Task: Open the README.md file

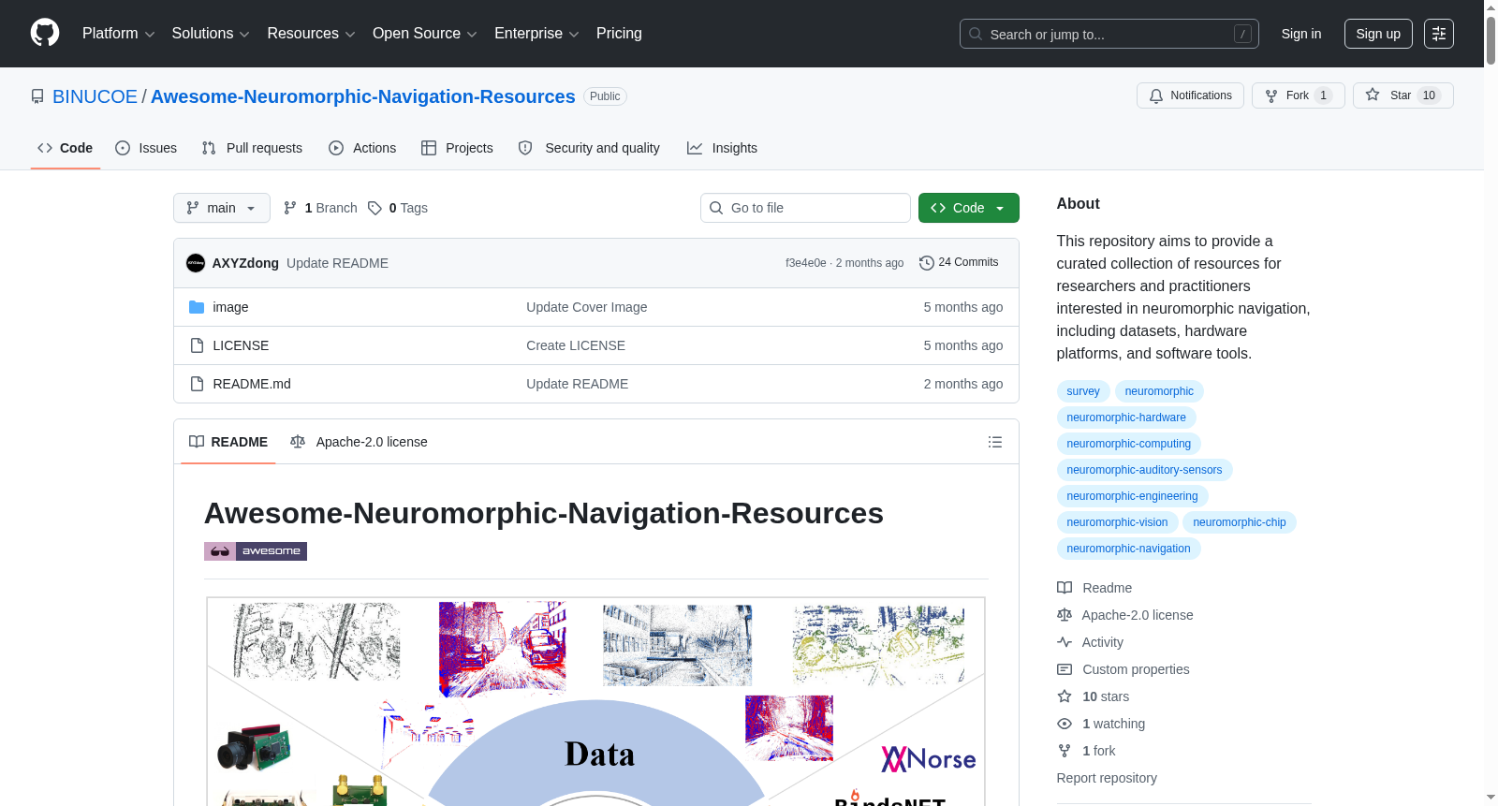Action: (252, 384)
